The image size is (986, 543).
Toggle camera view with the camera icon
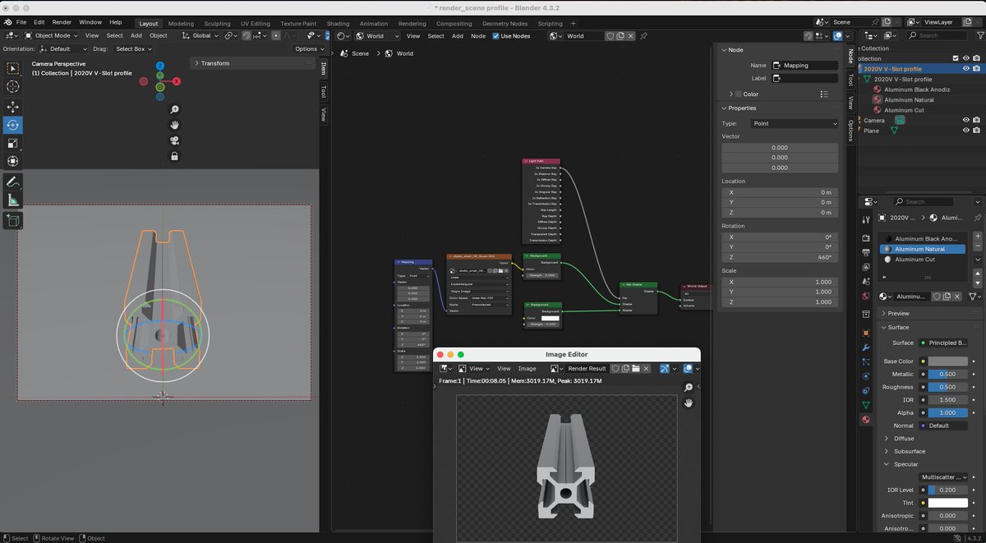(174, 140)
